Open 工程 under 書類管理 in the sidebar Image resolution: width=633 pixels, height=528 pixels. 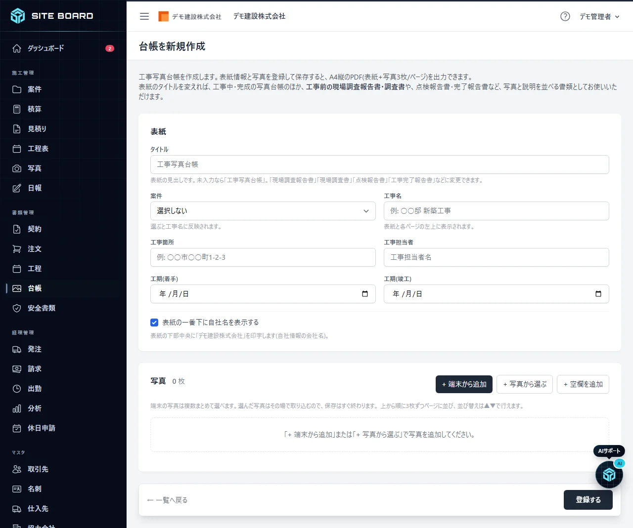[63, 269]
